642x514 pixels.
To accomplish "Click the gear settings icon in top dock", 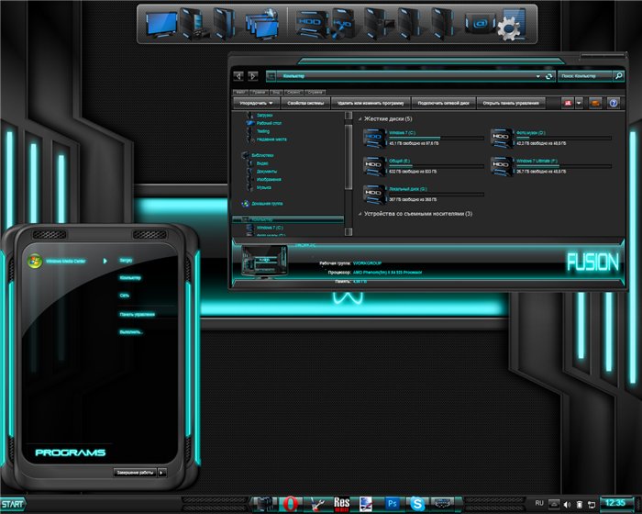I will pos(509,29).
